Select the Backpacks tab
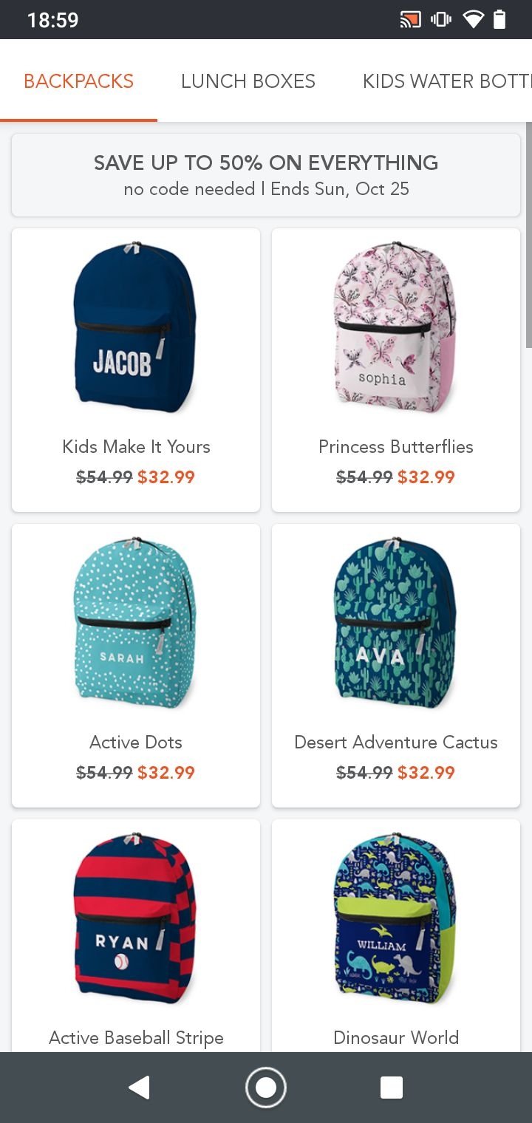This screenshot has width=532, height=1123. pos(78,81)
